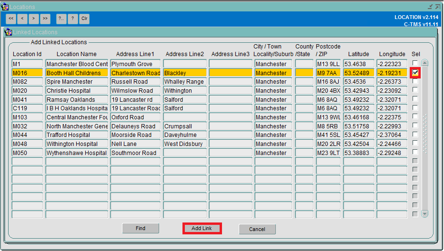Click 'Location Name' column header

[x=76, y=54]
